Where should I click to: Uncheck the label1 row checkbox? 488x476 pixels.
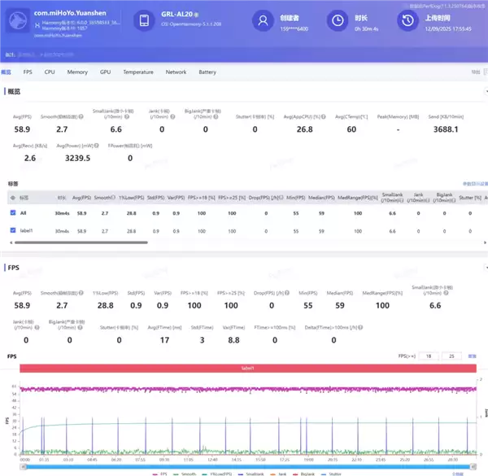click(x=12, y=231)
